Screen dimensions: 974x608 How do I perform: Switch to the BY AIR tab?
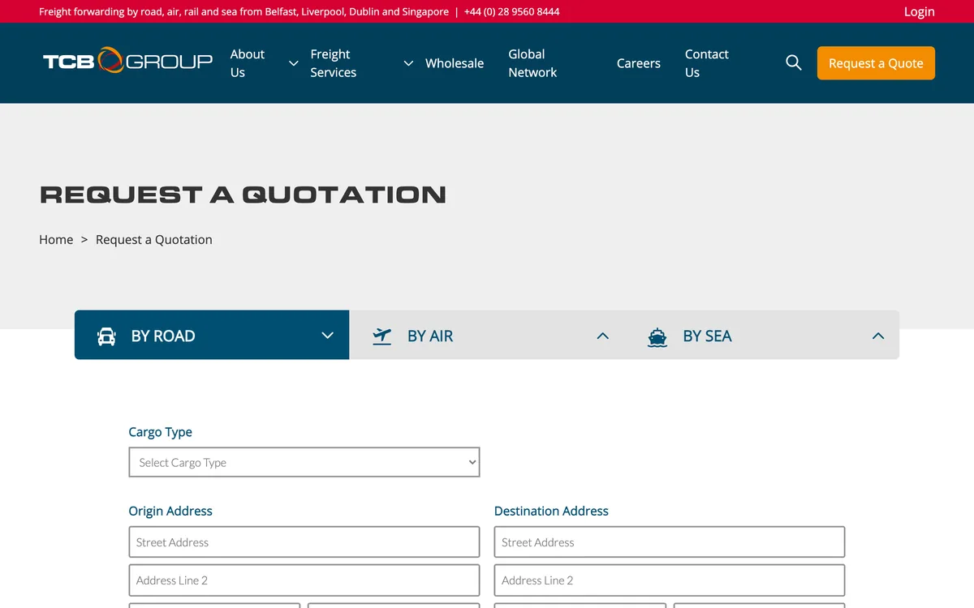(x=487, y=335)
